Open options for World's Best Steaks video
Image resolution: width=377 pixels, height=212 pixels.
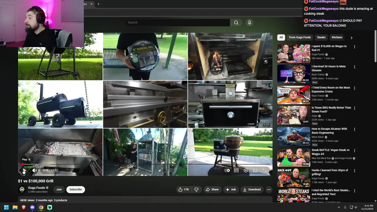(355, 191)
